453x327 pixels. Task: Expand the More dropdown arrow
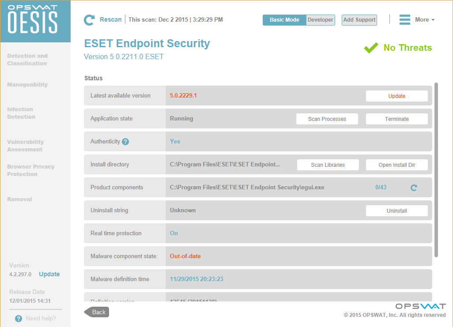coord(433,20)
